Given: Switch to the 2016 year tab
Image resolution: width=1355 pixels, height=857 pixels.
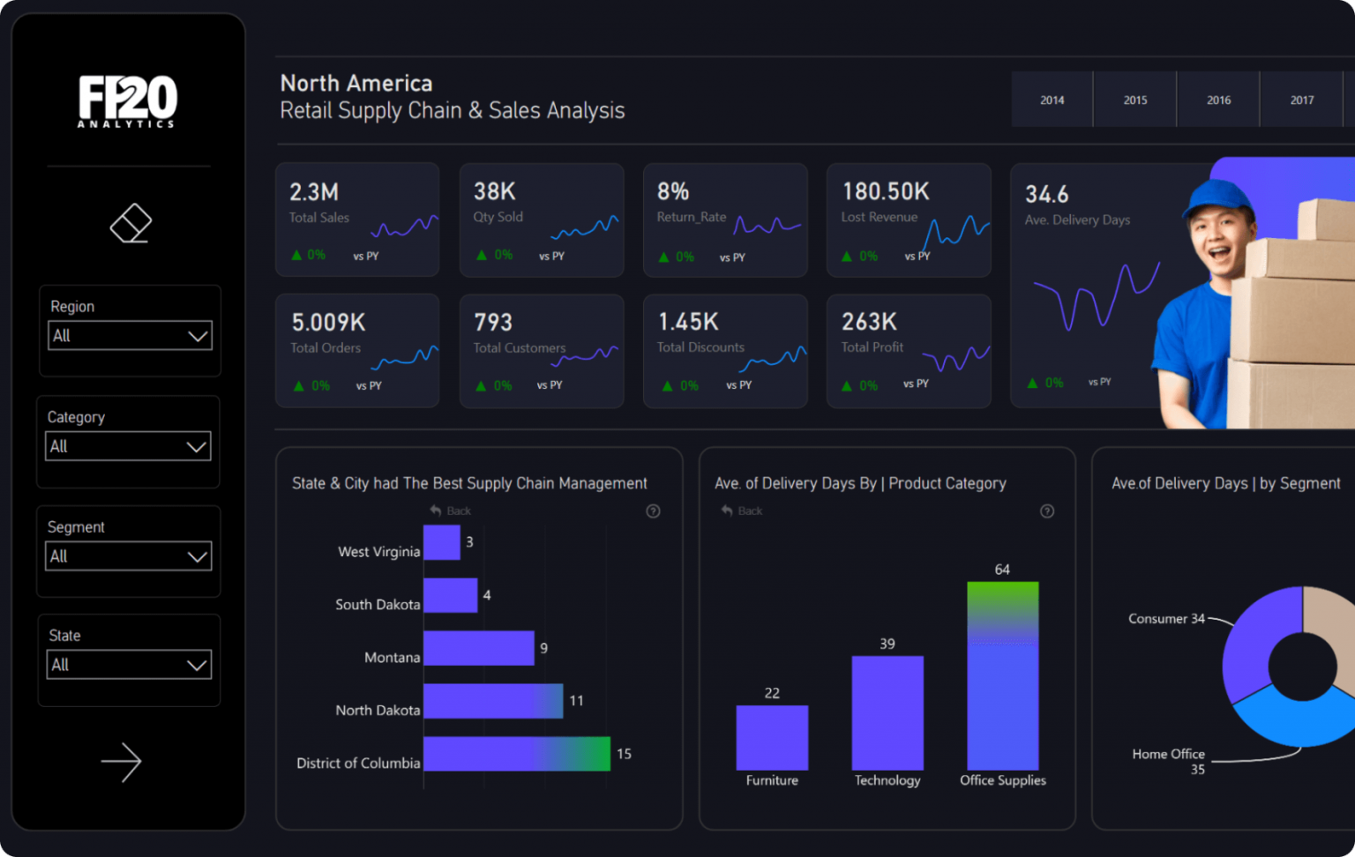Looking at the screenshot, I should (1218, 100).
